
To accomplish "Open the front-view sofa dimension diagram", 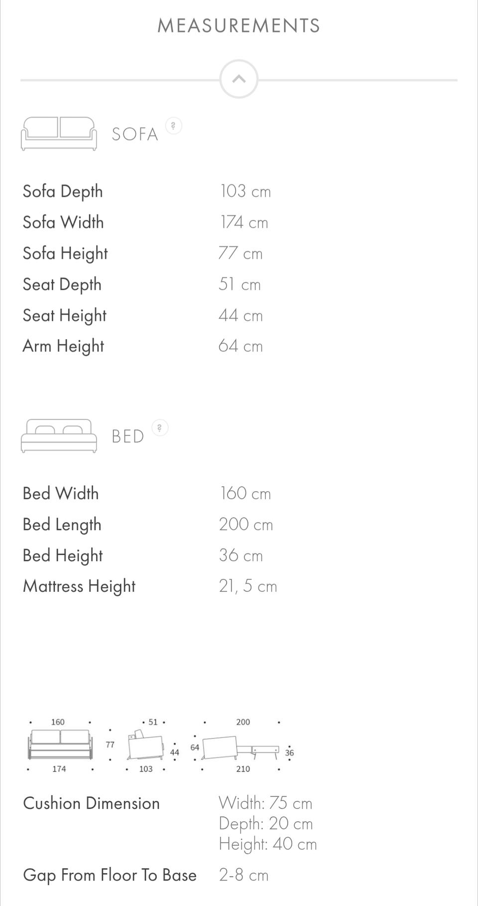I will click(x=60, y=745).
